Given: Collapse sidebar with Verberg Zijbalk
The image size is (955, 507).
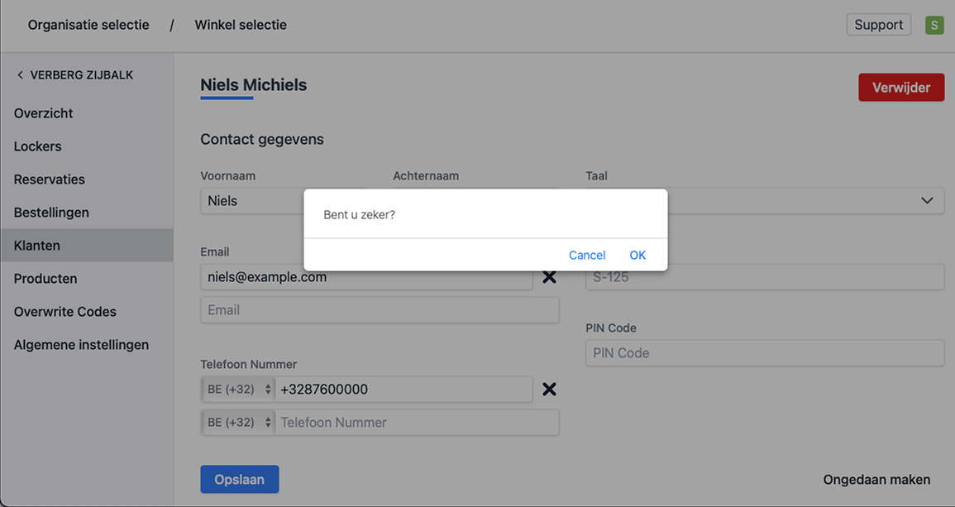Looking at the screenshot, I should tap(74, 75).
